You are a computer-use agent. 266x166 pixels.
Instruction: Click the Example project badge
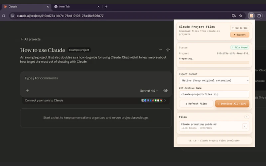click(79, 50)
